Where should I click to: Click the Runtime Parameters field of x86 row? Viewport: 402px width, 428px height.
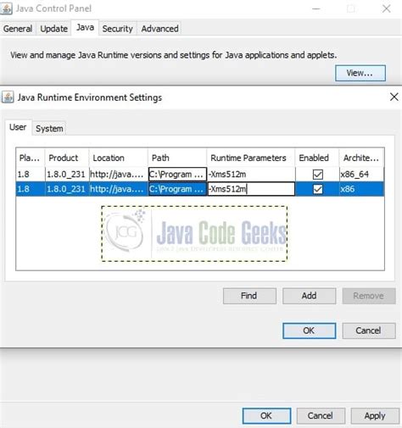pyautogui.click(x=251, y=189)
